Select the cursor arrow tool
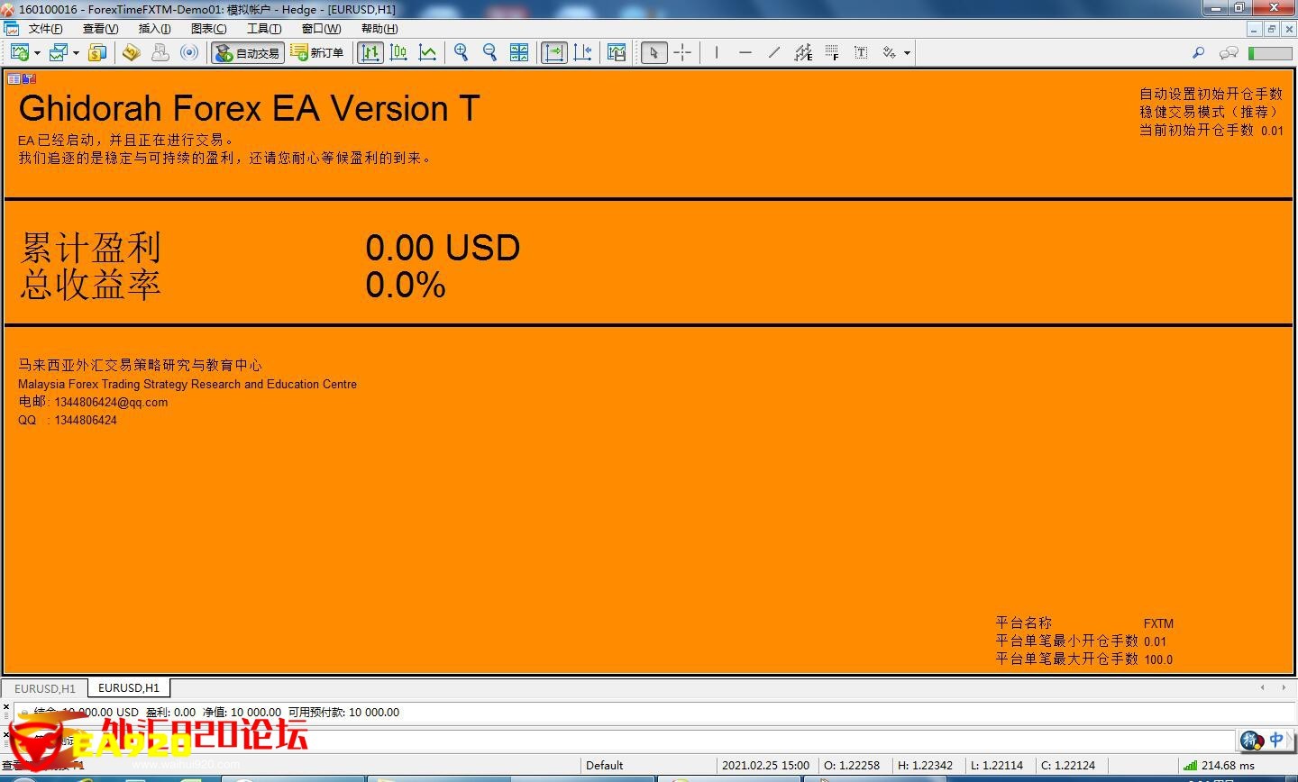Screen dimensions: 1298x782 point(654,53)
